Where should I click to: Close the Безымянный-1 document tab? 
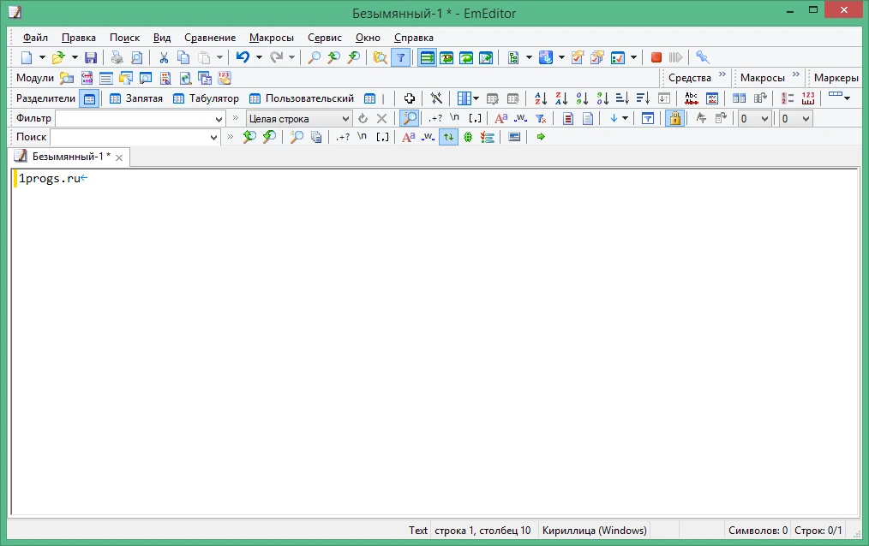(119, 157)
